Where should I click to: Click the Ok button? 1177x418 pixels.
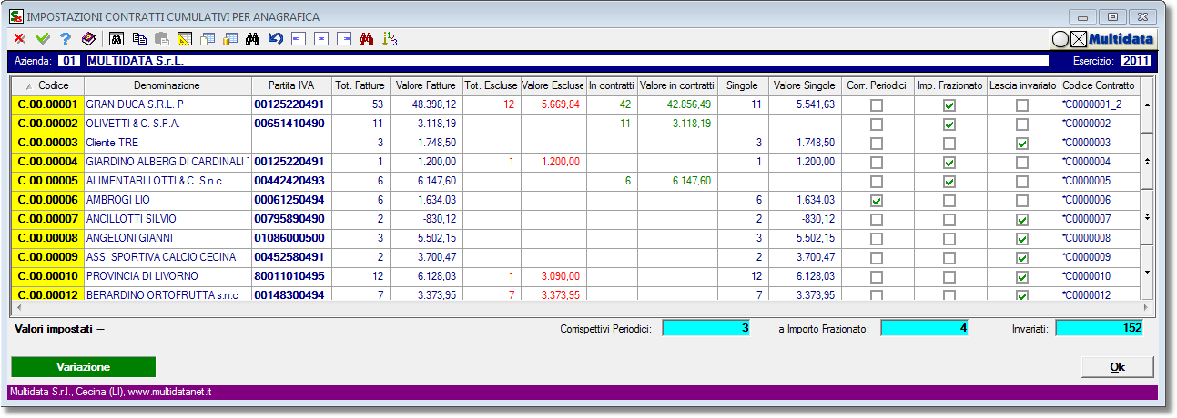pos(1117,367)
